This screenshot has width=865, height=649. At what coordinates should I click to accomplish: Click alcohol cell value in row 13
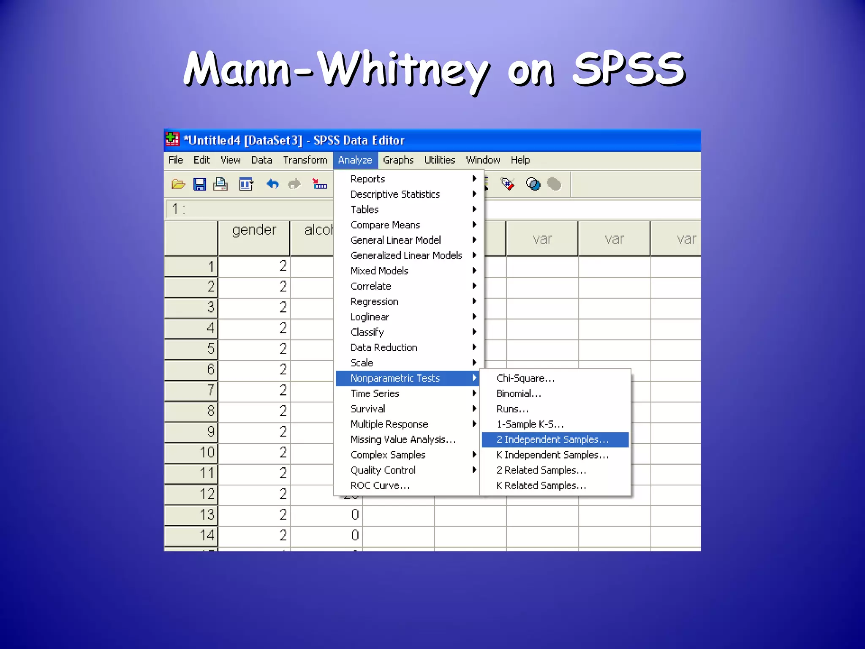326,515
